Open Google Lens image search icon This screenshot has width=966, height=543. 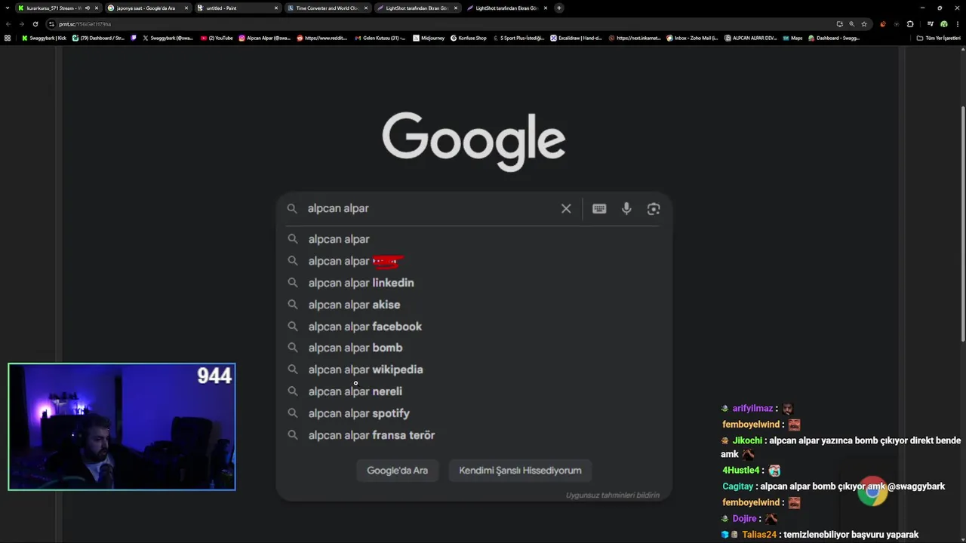[x=654, y=209]
